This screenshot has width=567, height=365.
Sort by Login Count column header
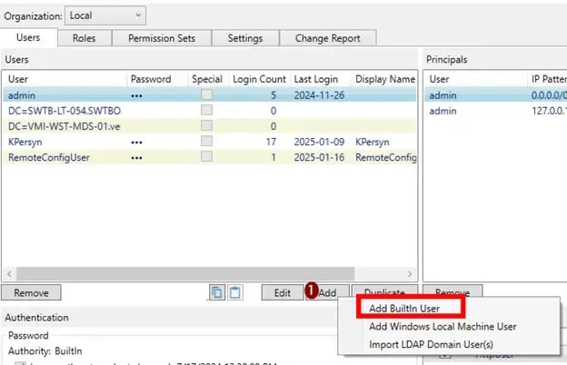pyautogui.click(x=258, y=80)
